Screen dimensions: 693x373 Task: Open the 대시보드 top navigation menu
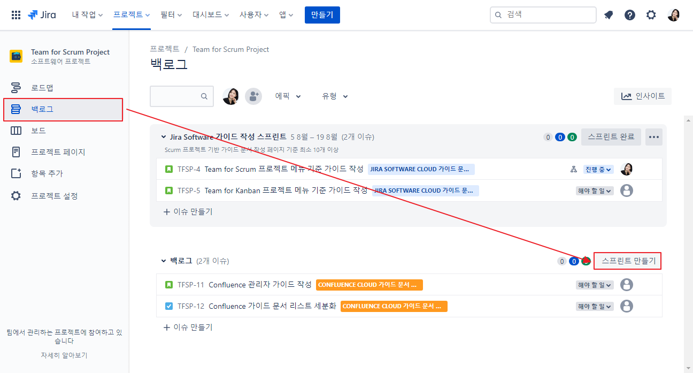[211, 15]
